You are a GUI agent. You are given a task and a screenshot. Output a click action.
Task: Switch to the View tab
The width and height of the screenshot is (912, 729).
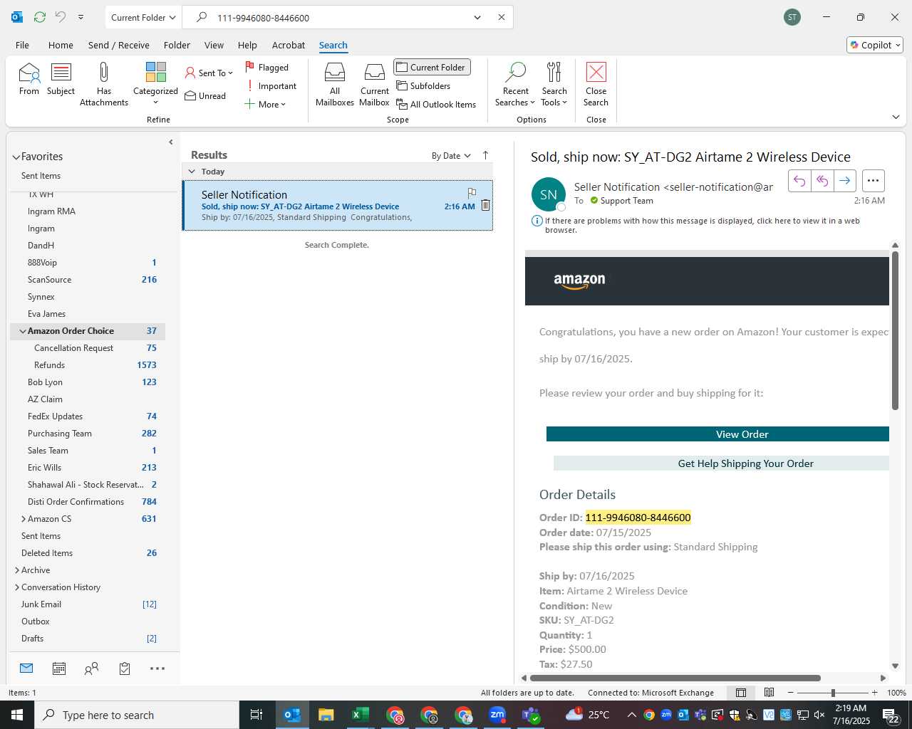coord(214,45)
